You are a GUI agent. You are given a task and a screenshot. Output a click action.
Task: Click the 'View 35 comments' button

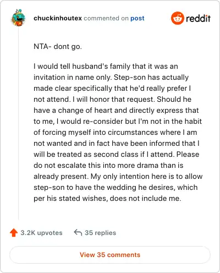click(110, 255)
